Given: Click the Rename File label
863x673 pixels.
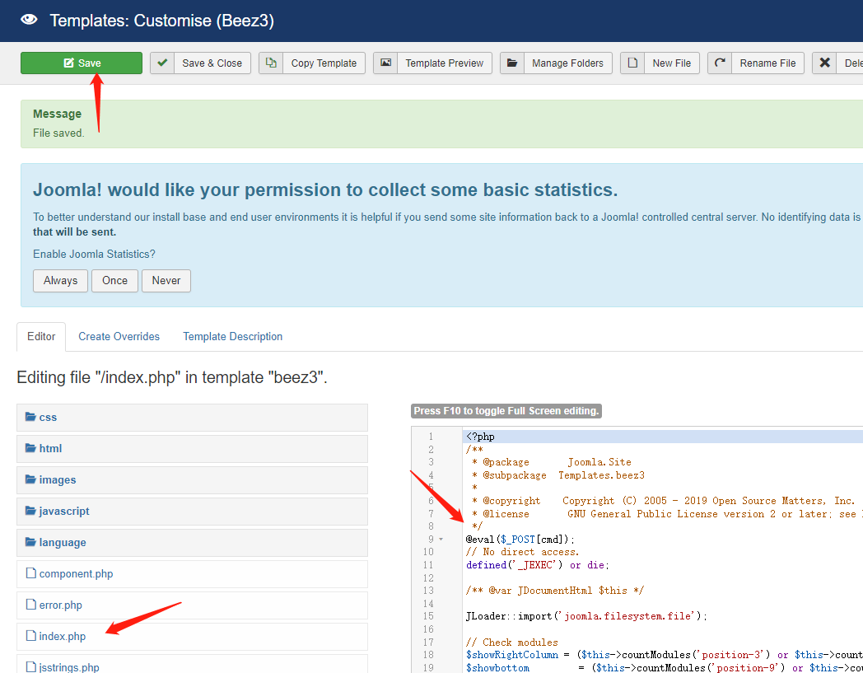Looking at the screenshot, I should pos(767,63).
